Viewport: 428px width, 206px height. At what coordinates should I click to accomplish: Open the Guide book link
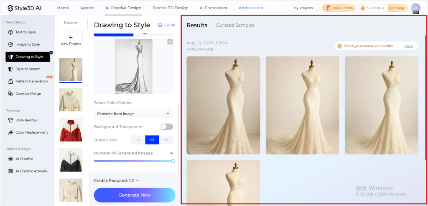point(167,25)
